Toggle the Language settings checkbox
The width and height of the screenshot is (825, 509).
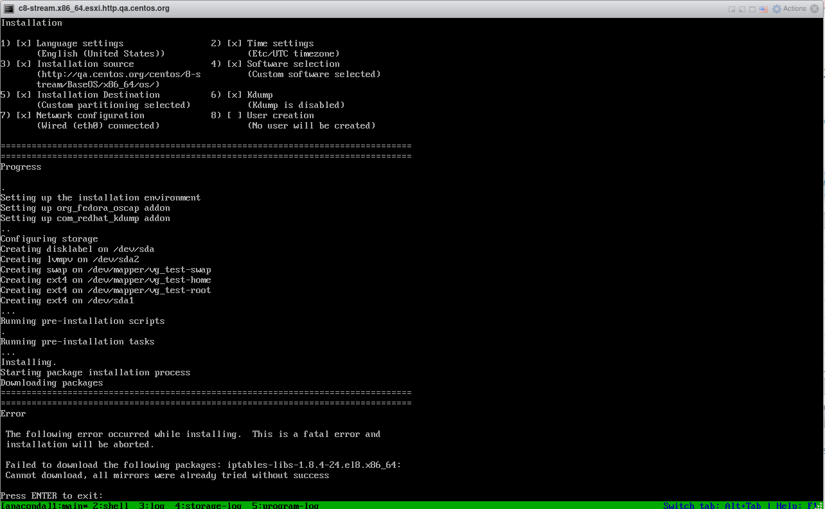click(24, 44)
